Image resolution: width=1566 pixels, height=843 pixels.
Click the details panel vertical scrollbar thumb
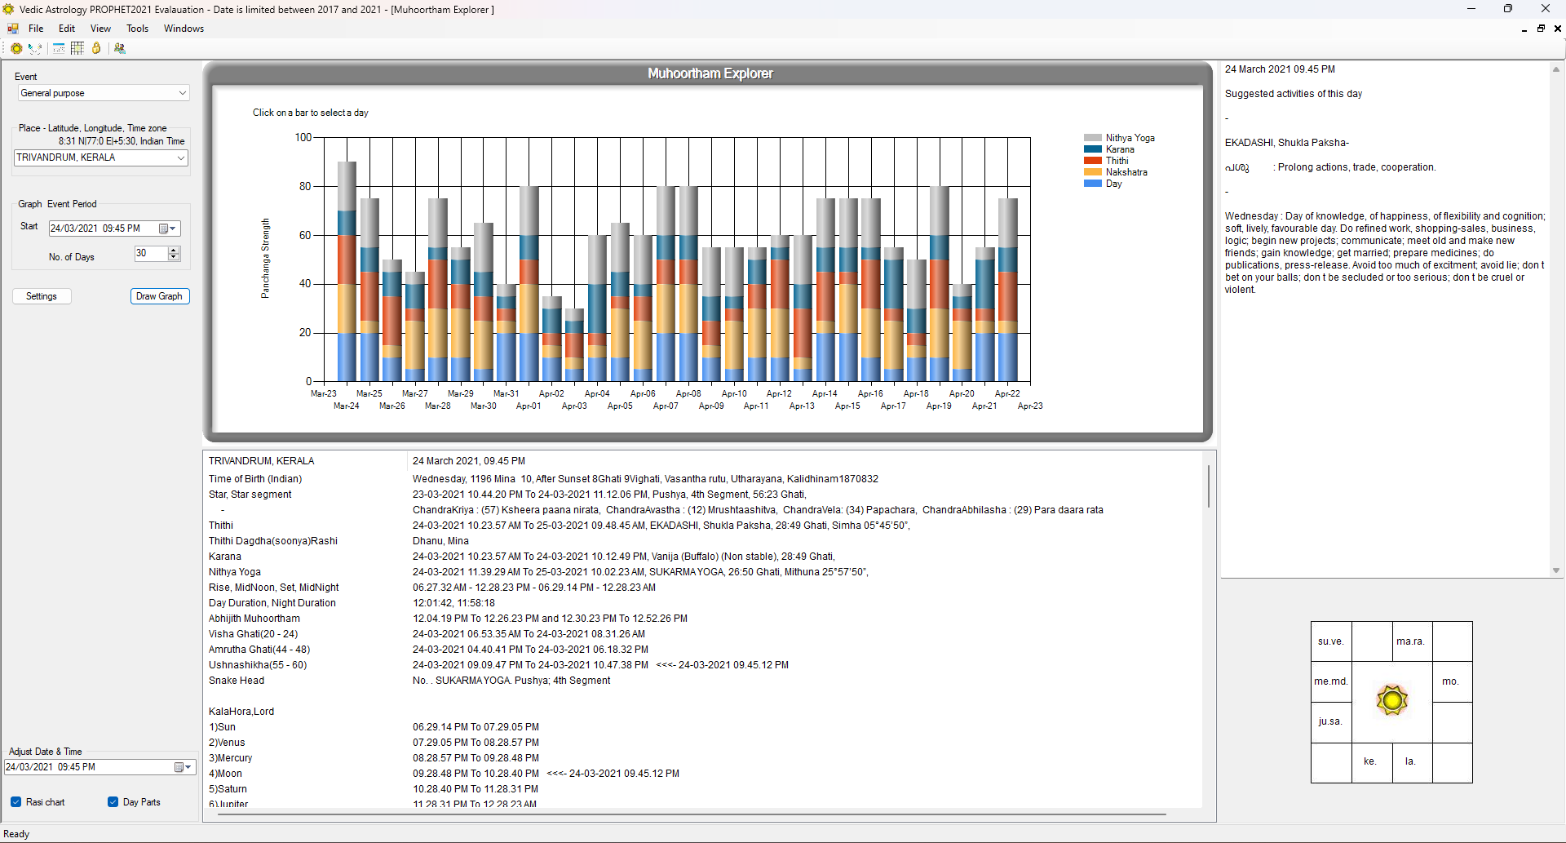coord(1209,486)
